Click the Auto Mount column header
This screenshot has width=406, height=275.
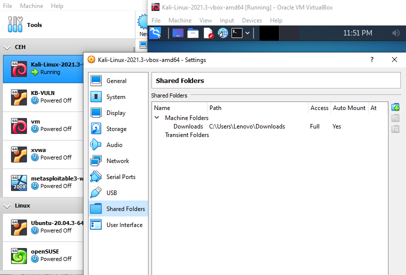click(x=349, y=107)
